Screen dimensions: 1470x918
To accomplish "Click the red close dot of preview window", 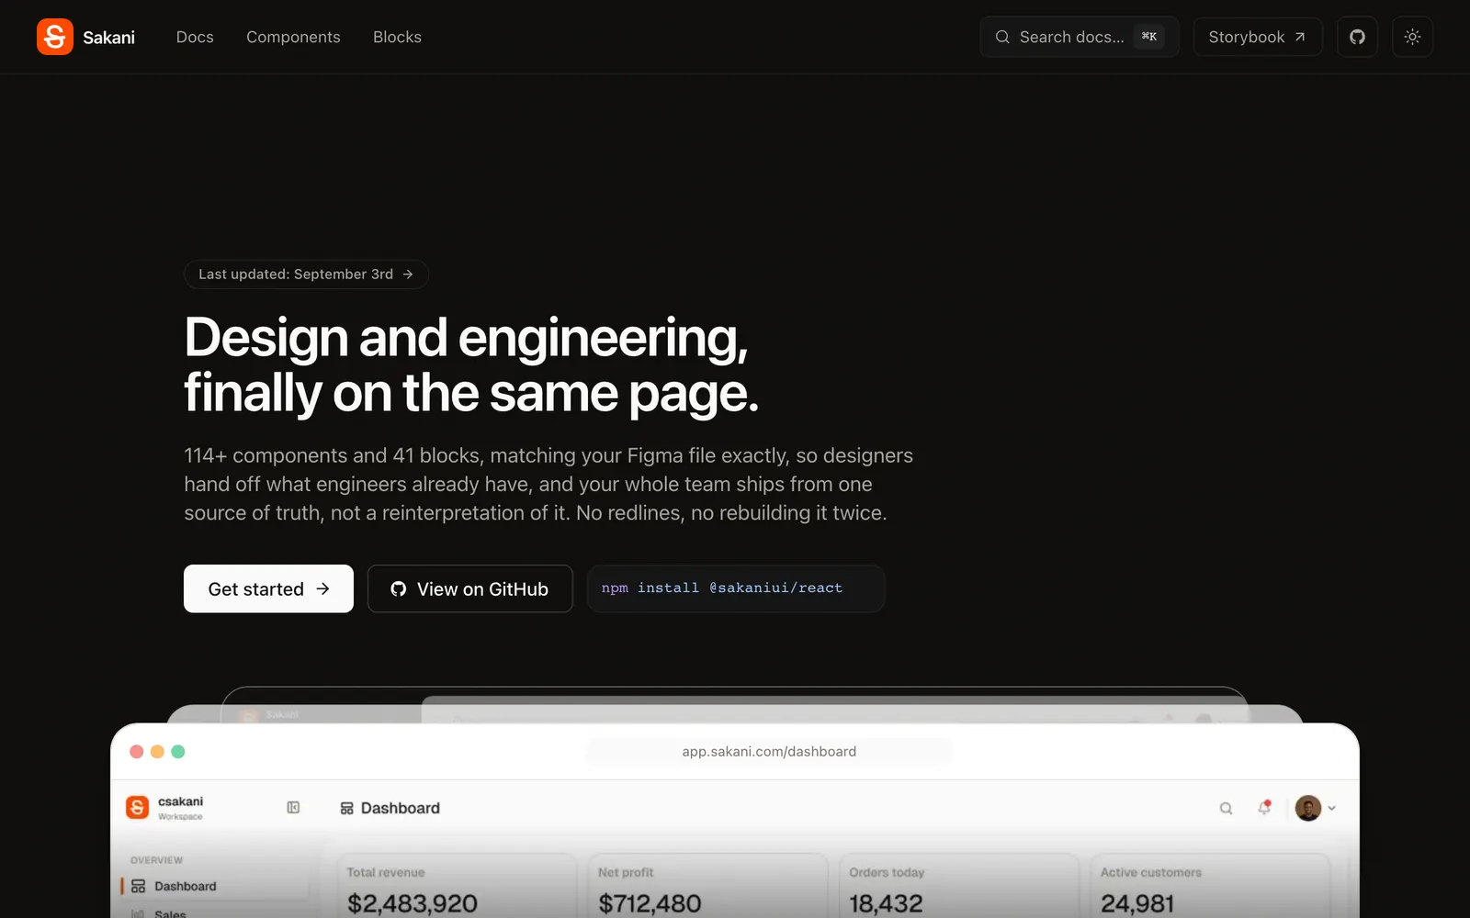I will [x=136, y=752].
